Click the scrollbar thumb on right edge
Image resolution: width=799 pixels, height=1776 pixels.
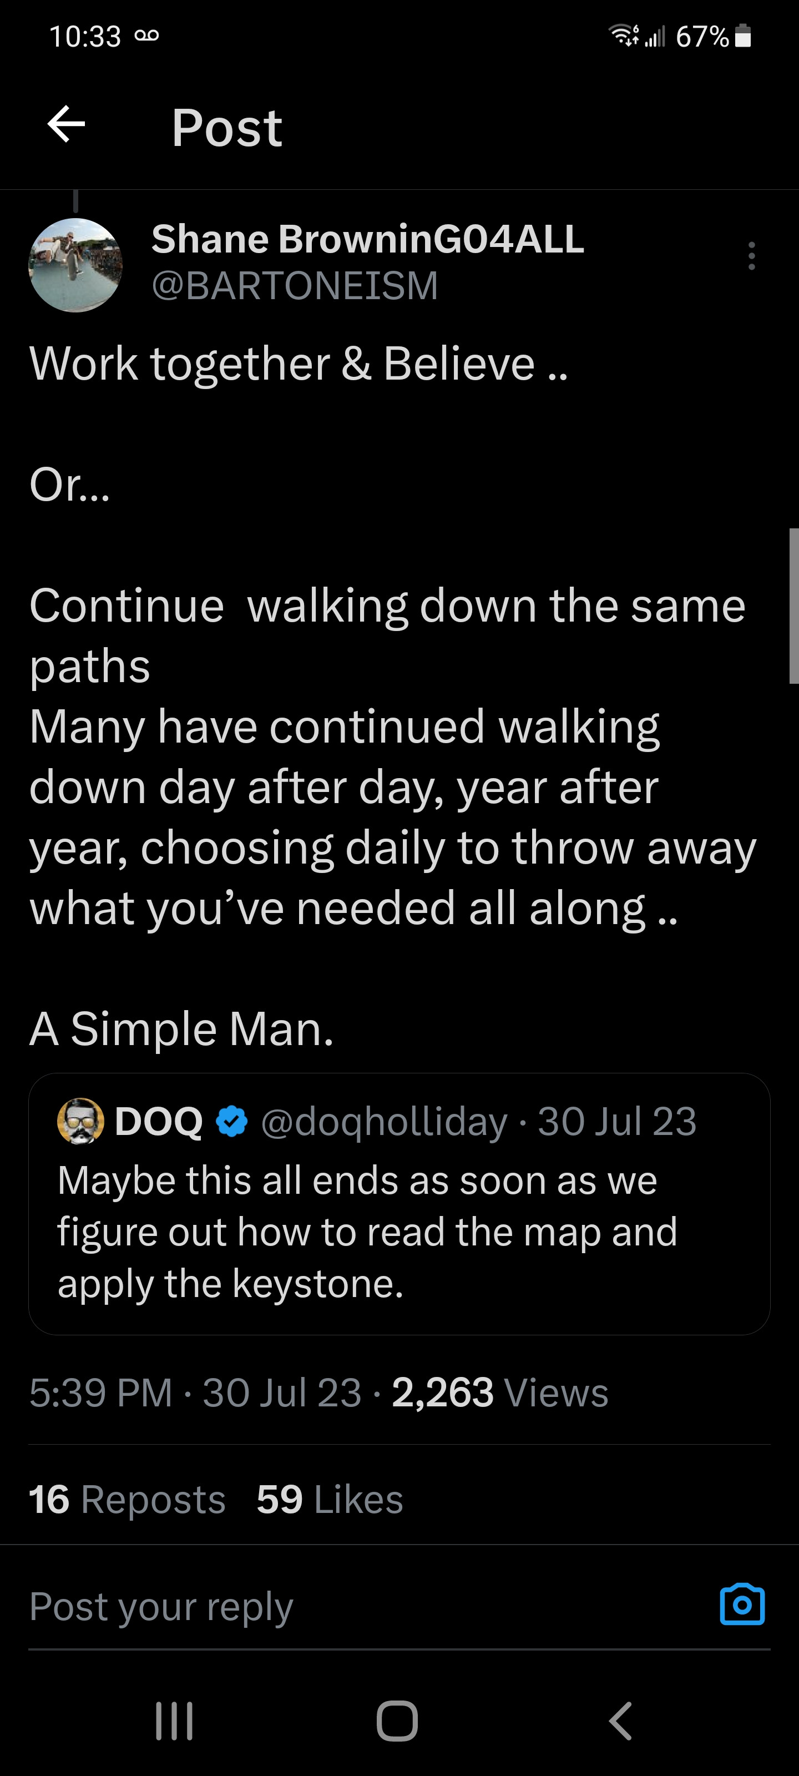(793, 606)
